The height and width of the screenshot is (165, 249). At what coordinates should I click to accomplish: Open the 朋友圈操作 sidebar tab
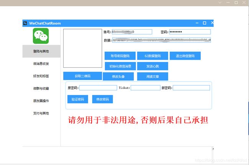pos(41,101)
